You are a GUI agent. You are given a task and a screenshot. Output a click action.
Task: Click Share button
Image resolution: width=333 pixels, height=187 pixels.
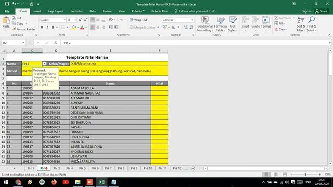coord(322,11)
